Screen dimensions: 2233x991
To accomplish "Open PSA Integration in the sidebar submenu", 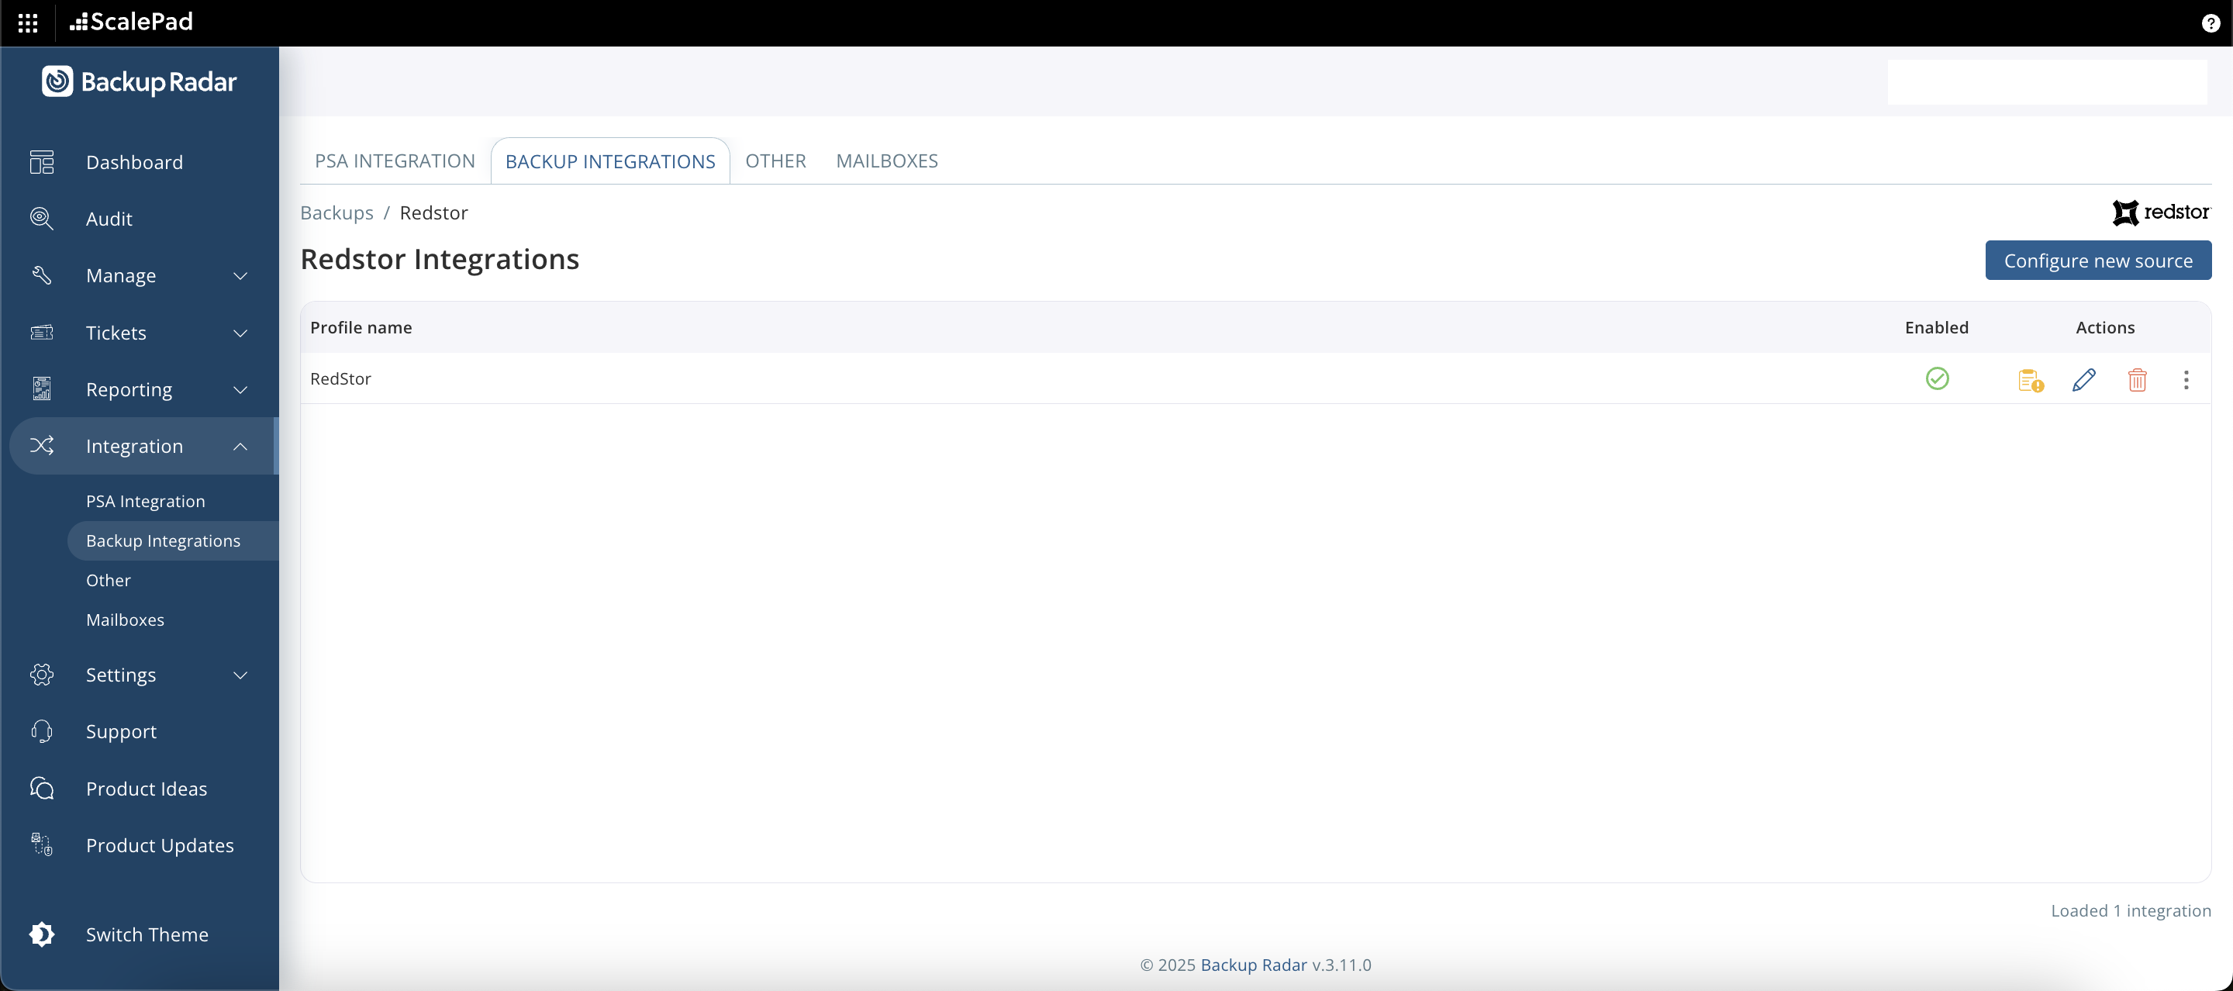I will [x=146, y=501].
